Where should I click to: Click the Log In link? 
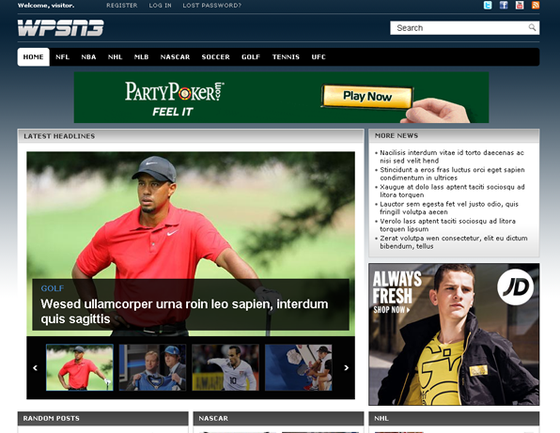160,6
